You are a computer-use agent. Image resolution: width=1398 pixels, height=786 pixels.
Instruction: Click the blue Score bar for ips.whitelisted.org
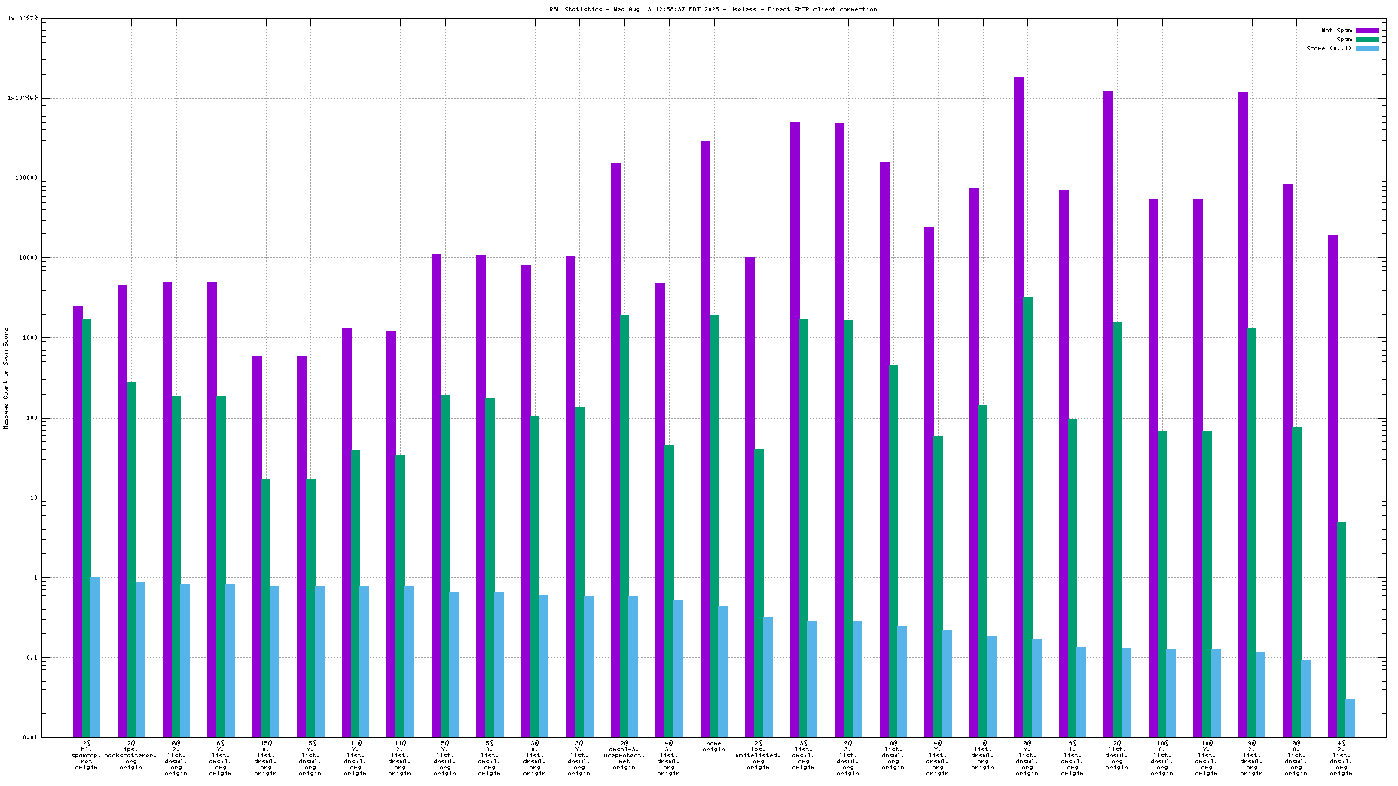[x=768, y=677]
